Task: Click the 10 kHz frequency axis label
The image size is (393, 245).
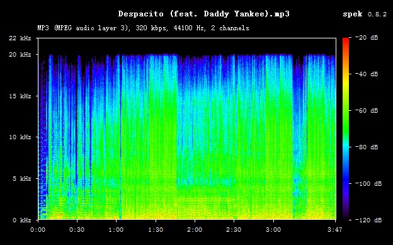Action: coord(20,137)
